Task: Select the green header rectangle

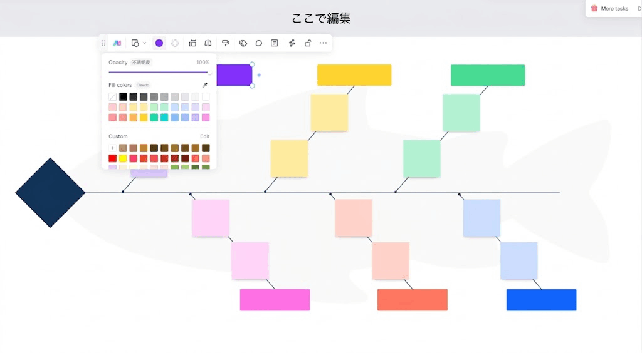Action: point(488,75)
